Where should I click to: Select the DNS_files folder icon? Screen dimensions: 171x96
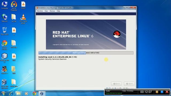tap(14, 44)
